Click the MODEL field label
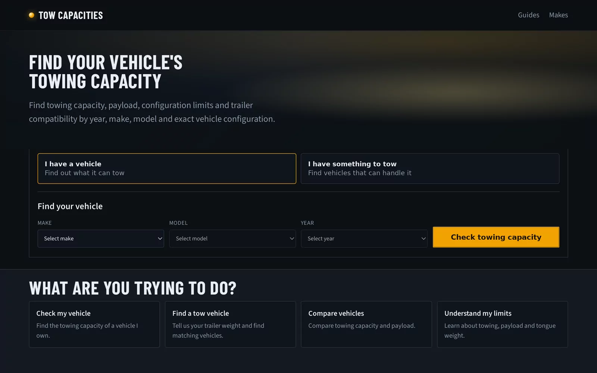597x373 pixels. pos(178,223)
